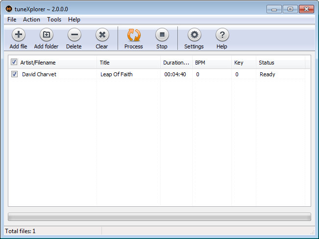319x239 pixels.
Task: Open the Action menu
Action: point(31,20)
